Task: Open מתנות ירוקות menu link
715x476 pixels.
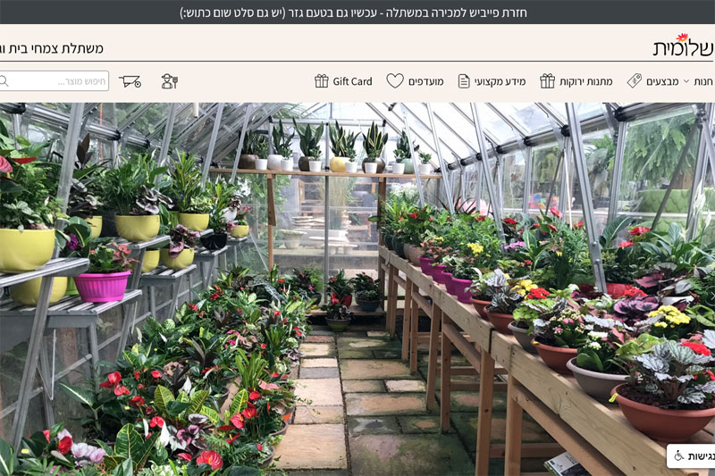Action: point(586,81)
